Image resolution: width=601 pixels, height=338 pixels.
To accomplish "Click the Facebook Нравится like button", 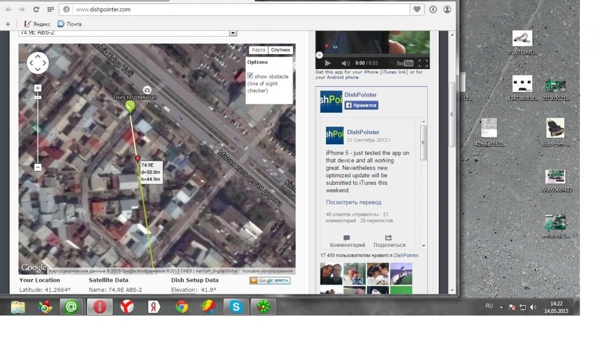I will 361,105.
